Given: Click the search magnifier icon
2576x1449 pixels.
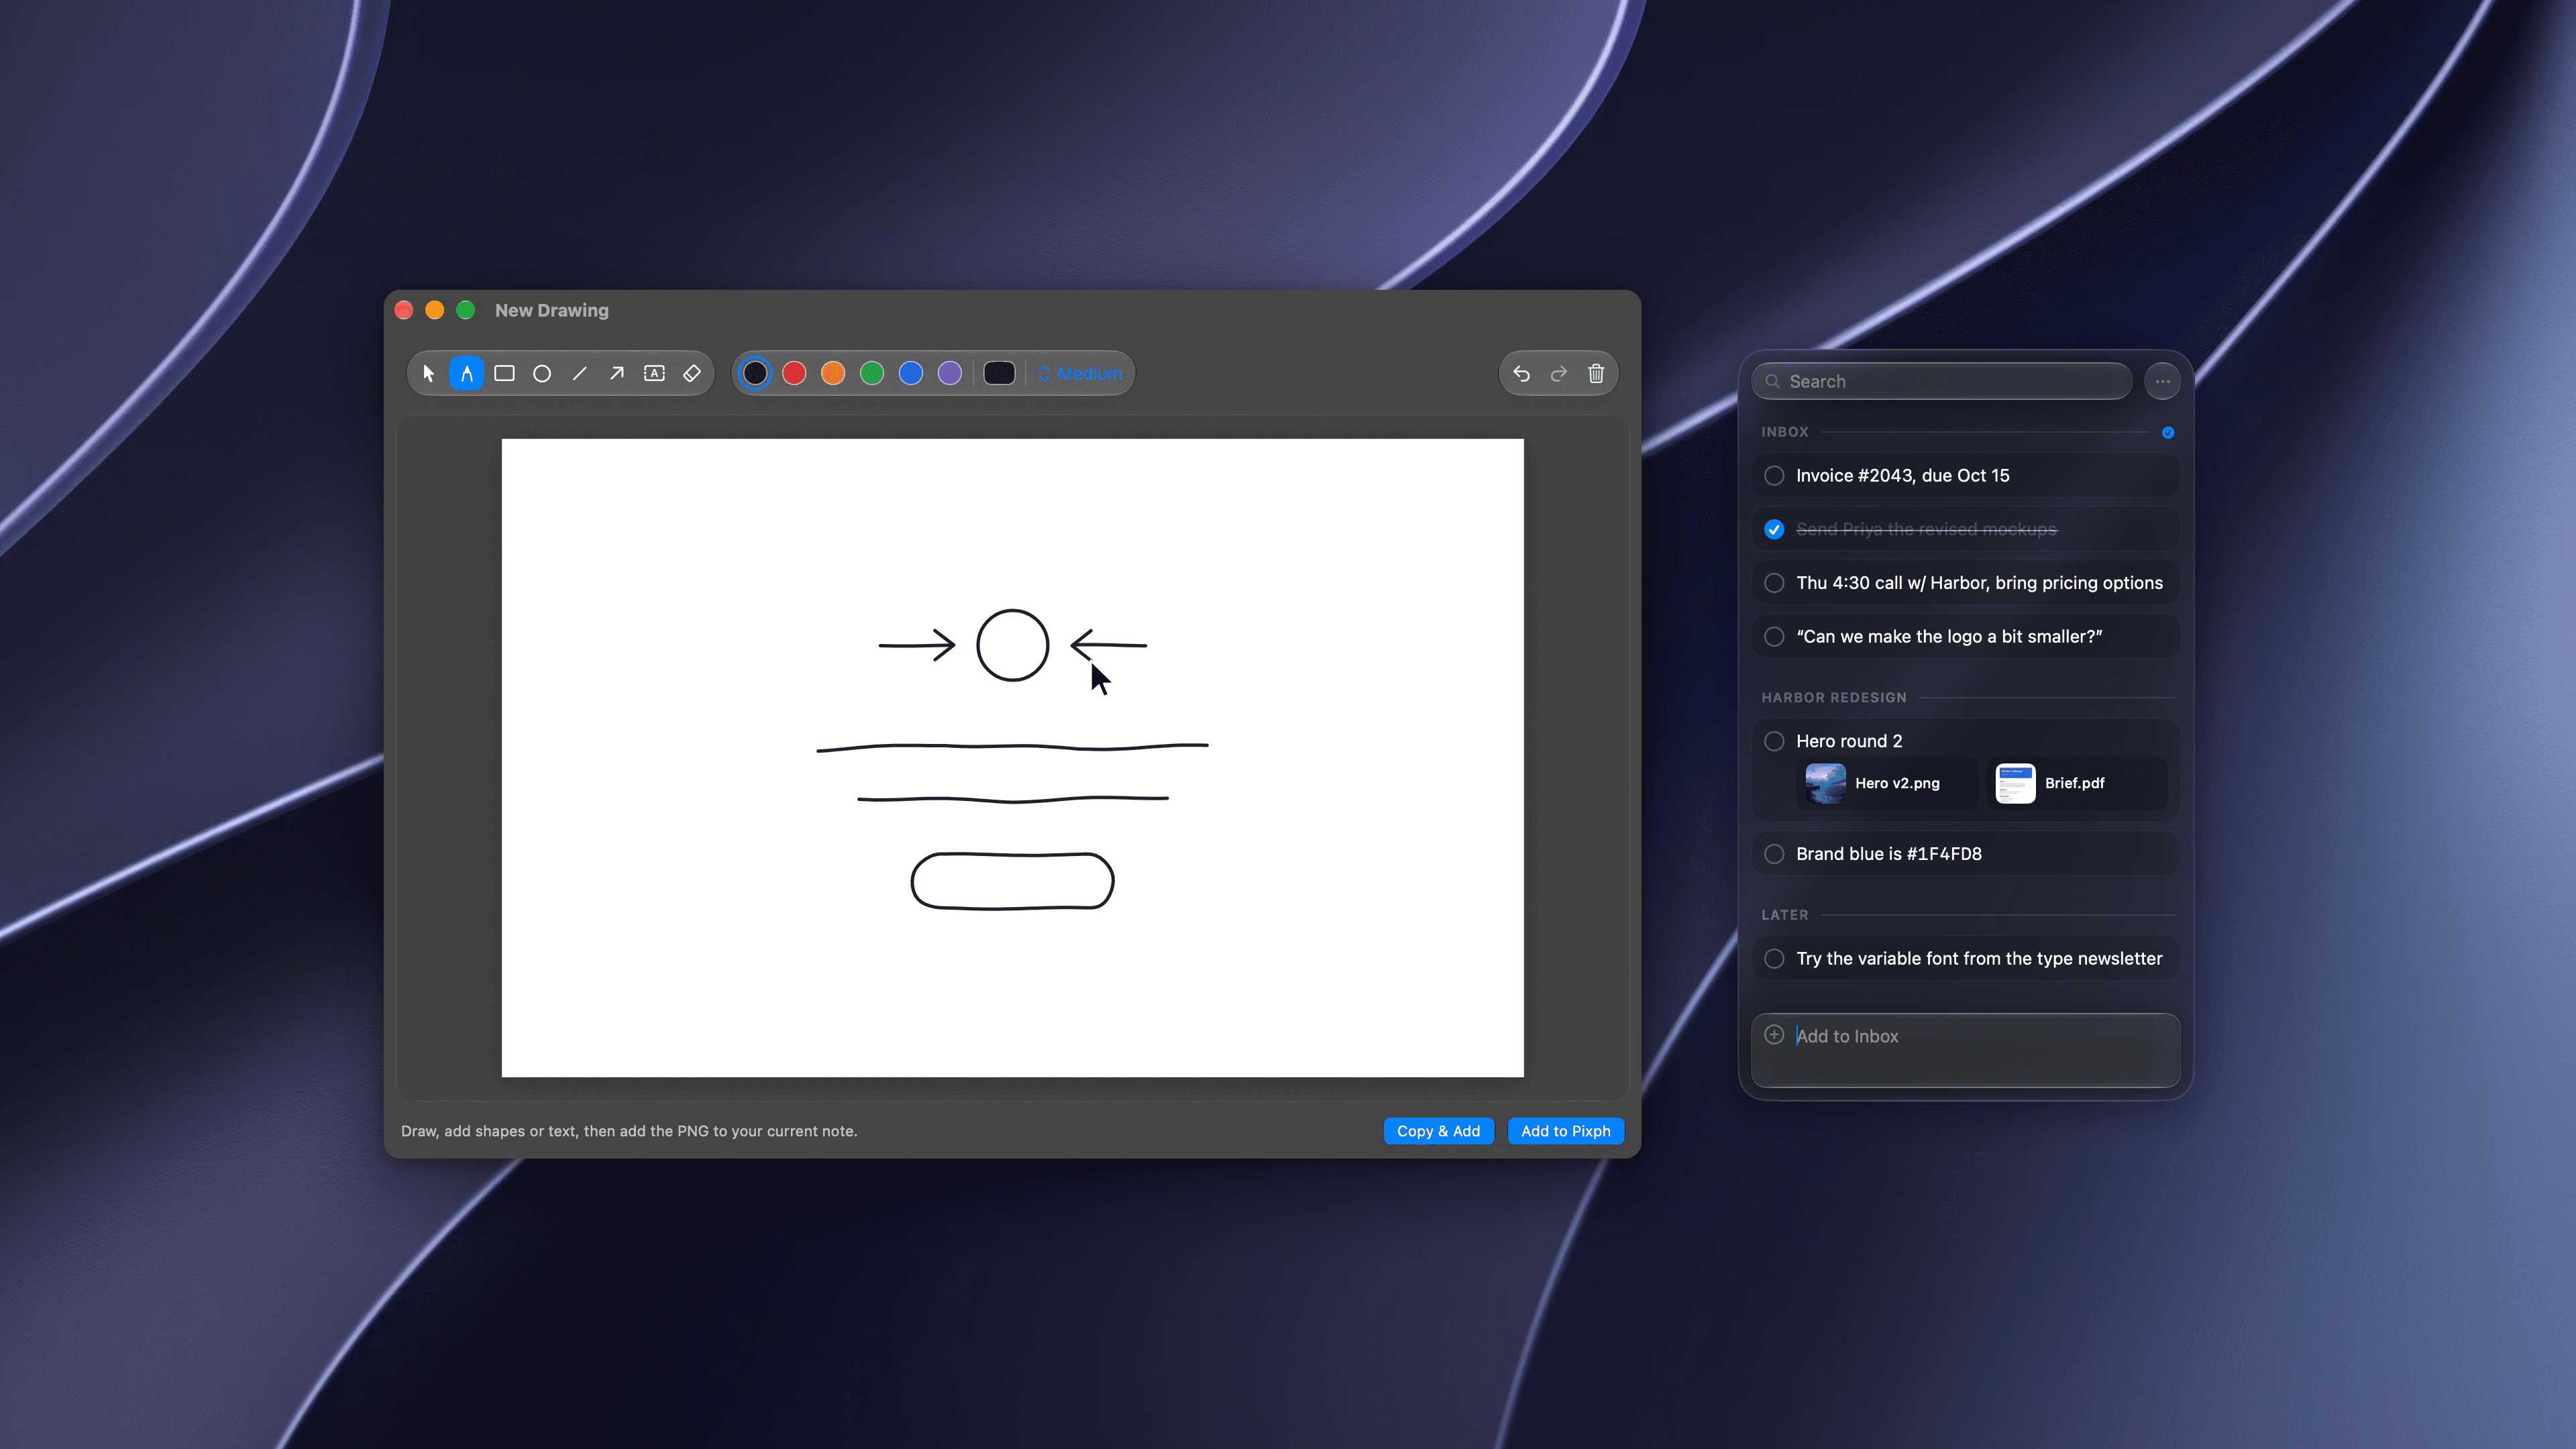Looking at the screenshot, I should 1772,381.
